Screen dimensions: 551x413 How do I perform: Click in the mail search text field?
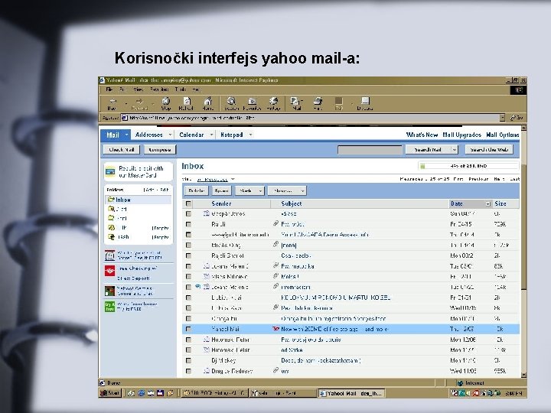(x=370, y=150)
